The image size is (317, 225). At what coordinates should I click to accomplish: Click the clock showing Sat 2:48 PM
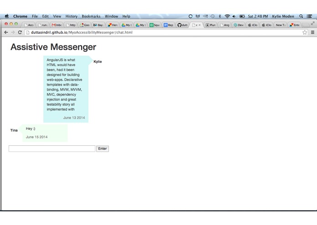click(x=258, y=16)
